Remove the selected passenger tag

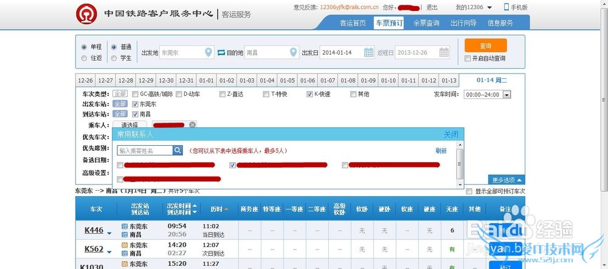tap(192, 124)
